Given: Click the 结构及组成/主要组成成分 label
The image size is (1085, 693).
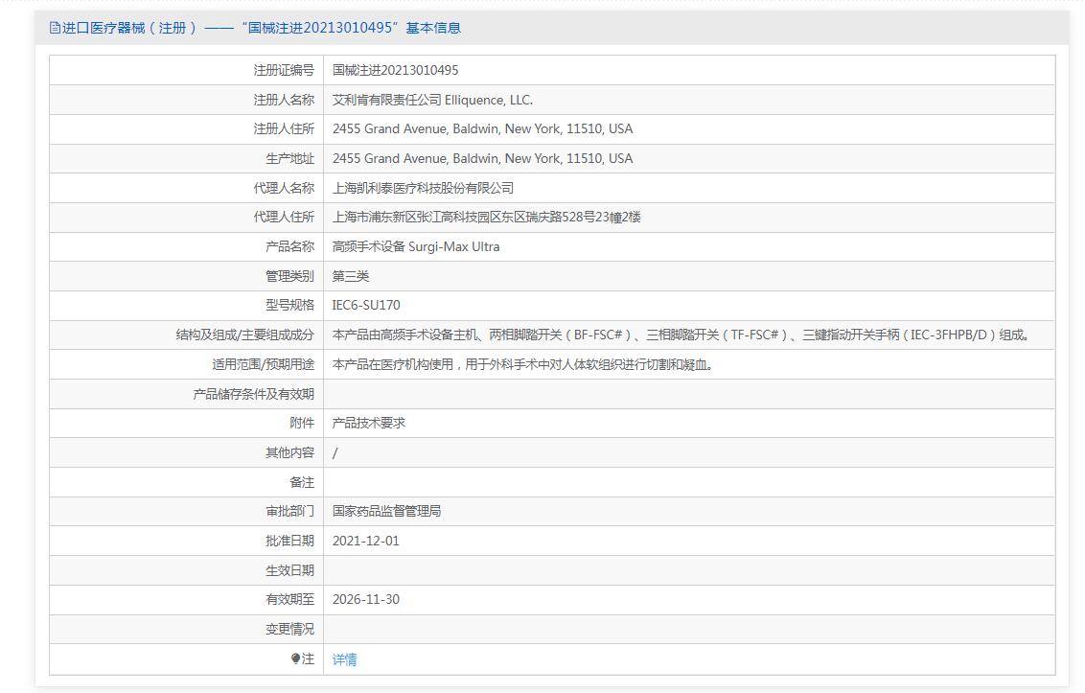Looking at the screenshot, I should click(245, 335).
